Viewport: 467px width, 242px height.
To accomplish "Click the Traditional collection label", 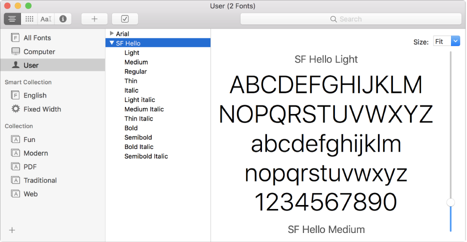I will coord(40,180).
